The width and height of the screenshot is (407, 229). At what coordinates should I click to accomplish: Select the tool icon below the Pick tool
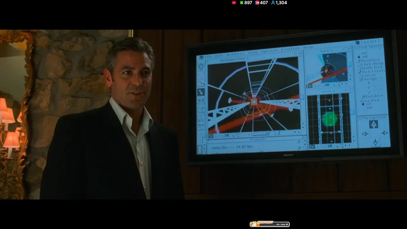[201, 101]
